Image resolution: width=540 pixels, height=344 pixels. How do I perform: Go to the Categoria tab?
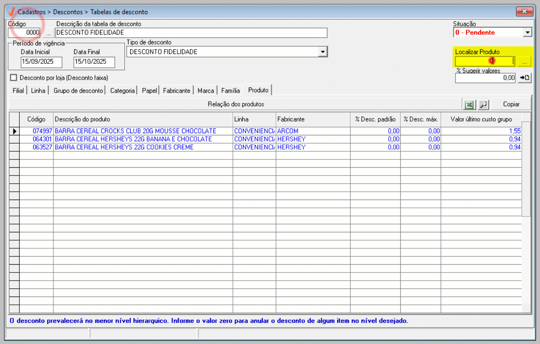pyautogui.click(x=122, y=91)
